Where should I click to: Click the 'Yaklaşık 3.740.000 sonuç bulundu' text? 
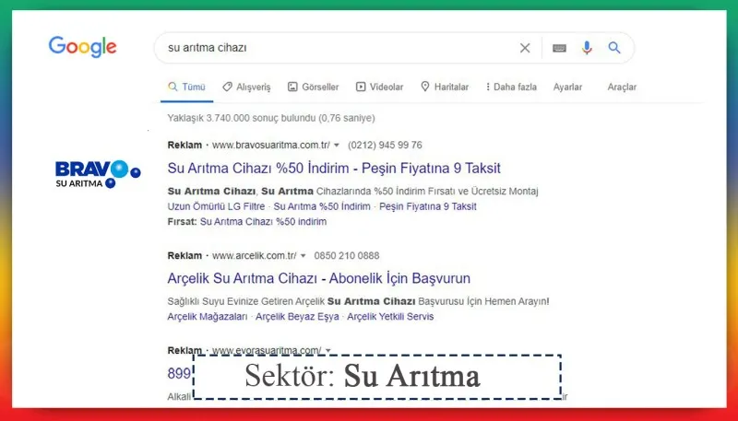pyautogui.click(x=271, y=118)
